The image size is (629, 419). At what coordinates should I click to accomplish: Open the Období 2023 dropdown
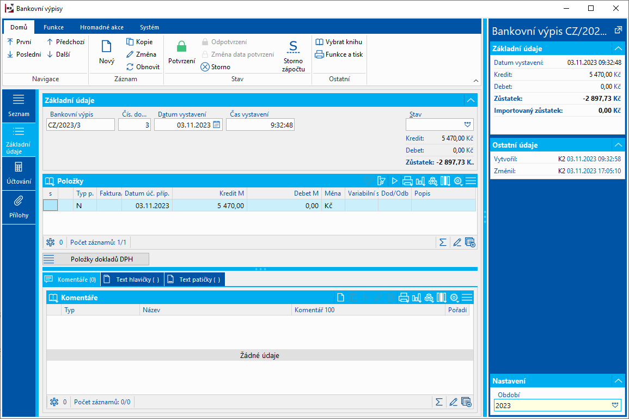tap(615, 405)
